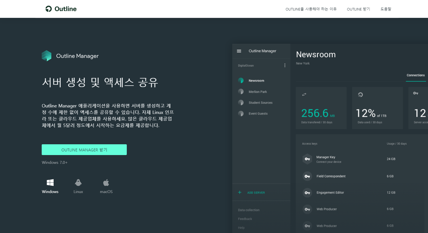
Task: Click the Event Guests server icon
Action: click(x=241, y=114)
